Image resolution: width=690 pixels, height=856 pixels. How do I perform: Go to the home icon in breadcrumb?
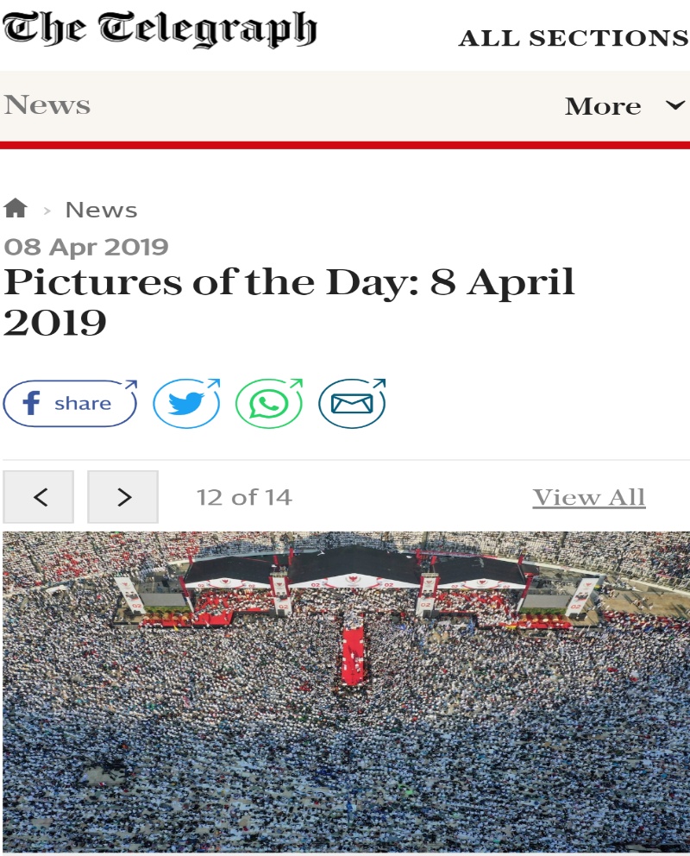coord(16,209)
